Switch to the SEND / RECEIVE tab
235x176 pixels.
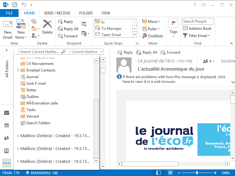coord(57,13)
